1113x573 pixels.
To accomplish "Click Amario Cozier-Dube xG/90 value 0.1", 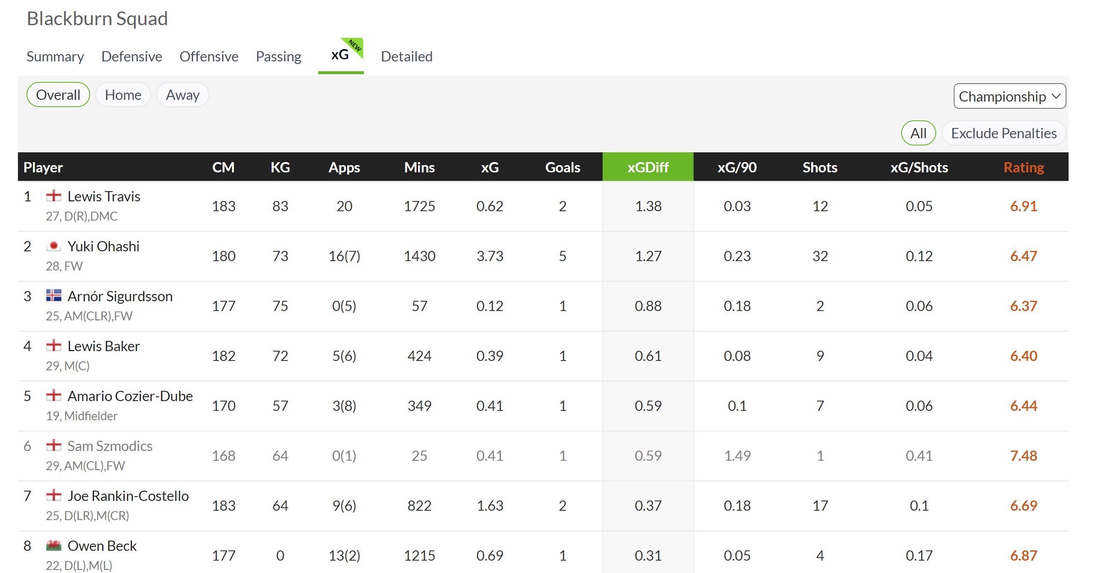I will pos(737,406).
